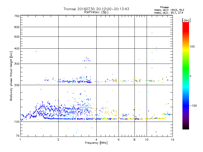The height and width of the screenshot is (152, 203).
Task: Click the blue echo cluster near 320 km height
Action: point(87,60)
